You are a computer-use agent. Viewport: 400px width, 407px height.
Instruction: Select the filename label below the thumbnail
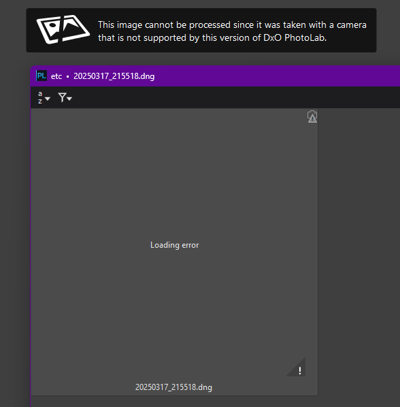[173, 387]
